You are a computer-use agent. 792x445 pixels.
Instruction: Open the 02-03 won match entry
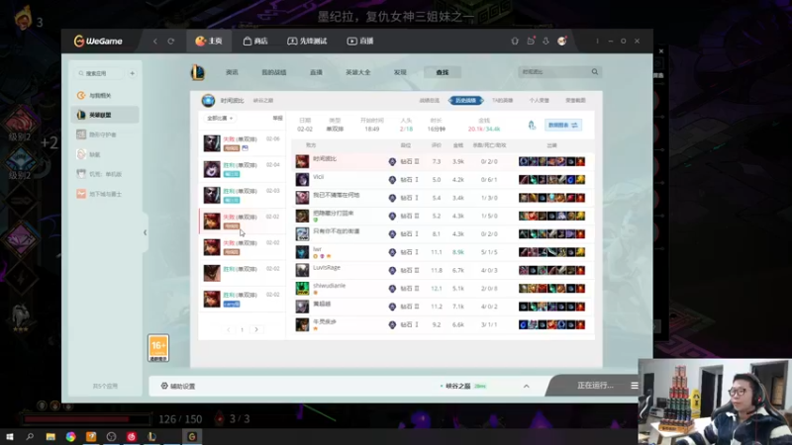[x=242, y=195]
